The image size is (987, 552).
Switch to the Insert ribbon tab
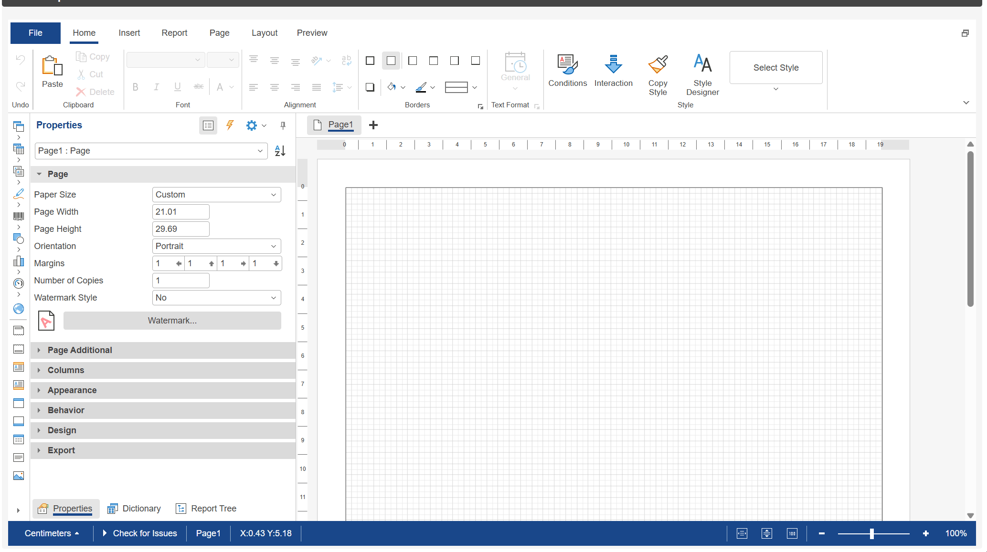tap(129, 33)
